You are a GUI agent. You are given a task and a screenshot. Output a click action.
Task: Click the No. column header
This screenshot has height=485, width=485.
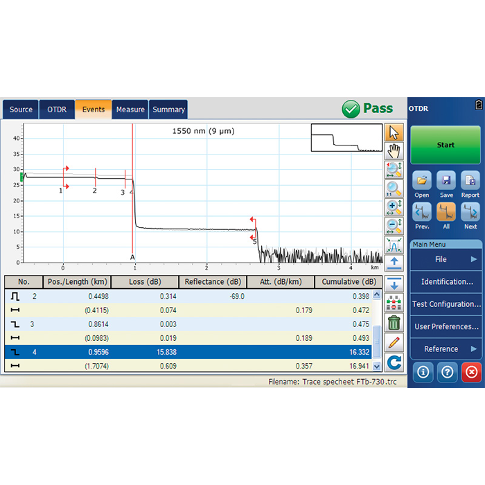pyautogui.click(x=24, y=282)
